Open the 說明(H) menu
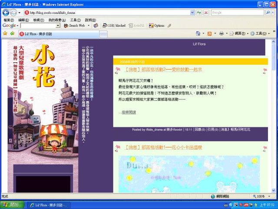The width and height of the screenshot is (278, 209). coord(90,20)
